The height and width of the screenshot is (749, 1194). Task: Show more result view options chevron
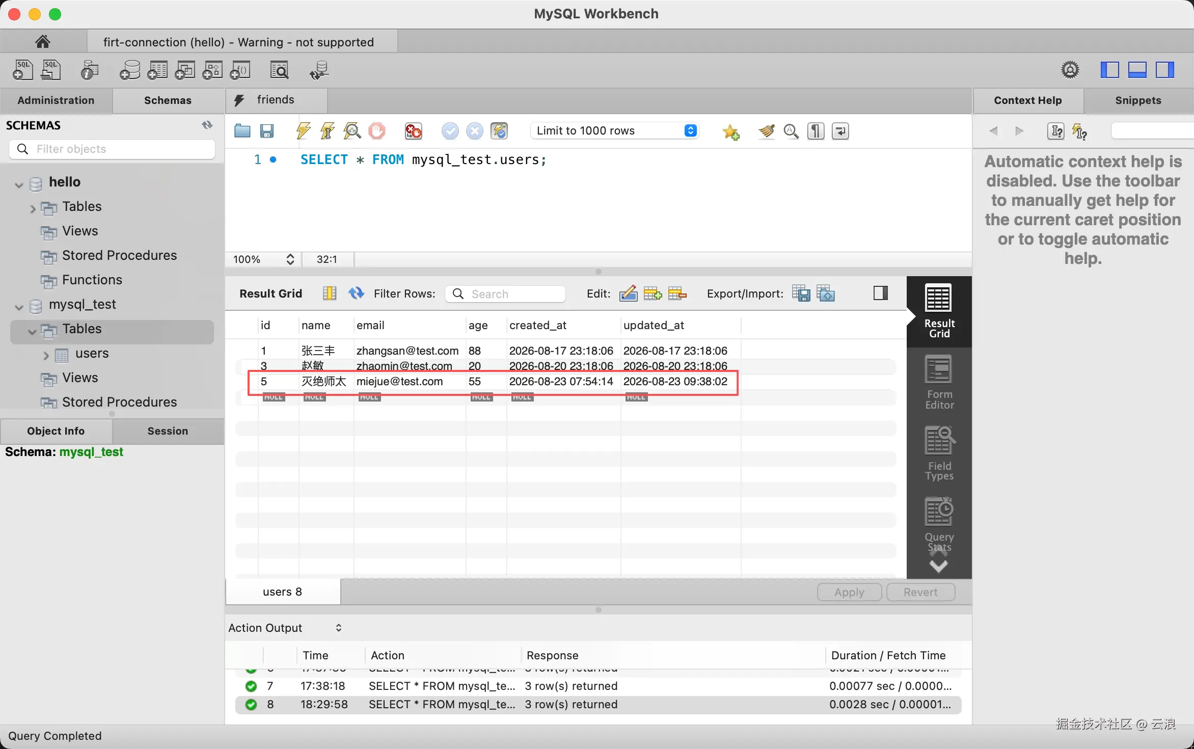coord(938,566)
